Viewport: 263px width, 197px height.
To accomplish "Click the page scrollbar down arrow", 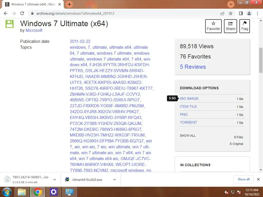I will pos(261,170).
